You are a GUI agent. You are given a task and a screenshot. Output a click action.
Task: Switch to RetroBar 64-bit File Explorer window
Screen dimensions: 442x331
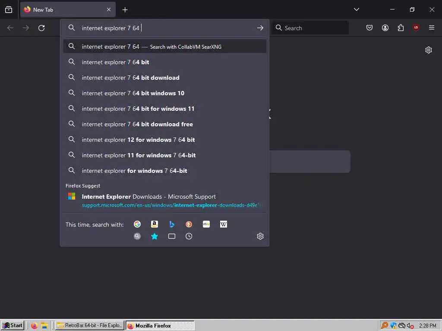(x=89, y=325)
